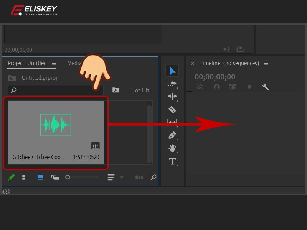Select the Track Select Forward tool
307x230 pixels.
[x=172, y=83]
